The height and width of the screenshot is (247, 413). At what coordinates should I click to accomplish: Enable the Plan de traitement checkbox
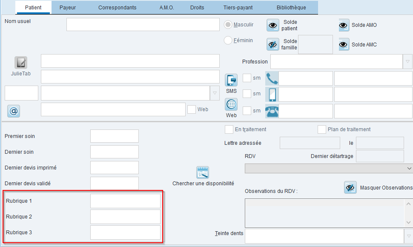coord(321,129)
